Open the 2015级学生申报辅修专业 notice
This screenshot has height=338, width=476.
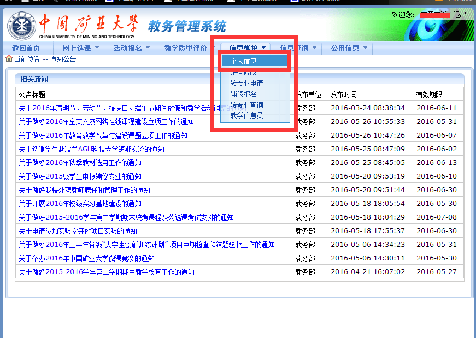tap(80, 176)
